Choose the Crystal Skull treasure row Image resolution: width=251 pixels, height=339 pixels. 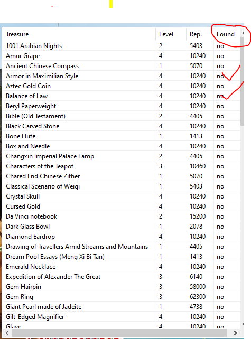122,196
